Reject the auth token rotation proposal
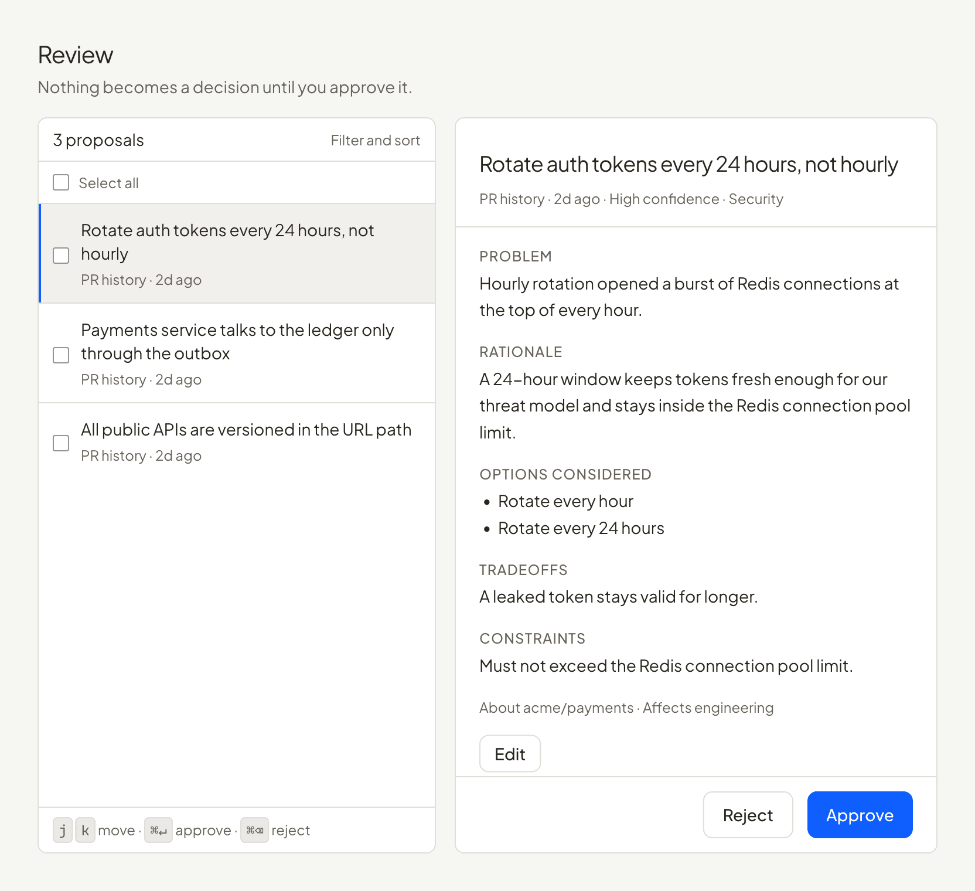The image size is (975, 891). [x=748, y=815]
